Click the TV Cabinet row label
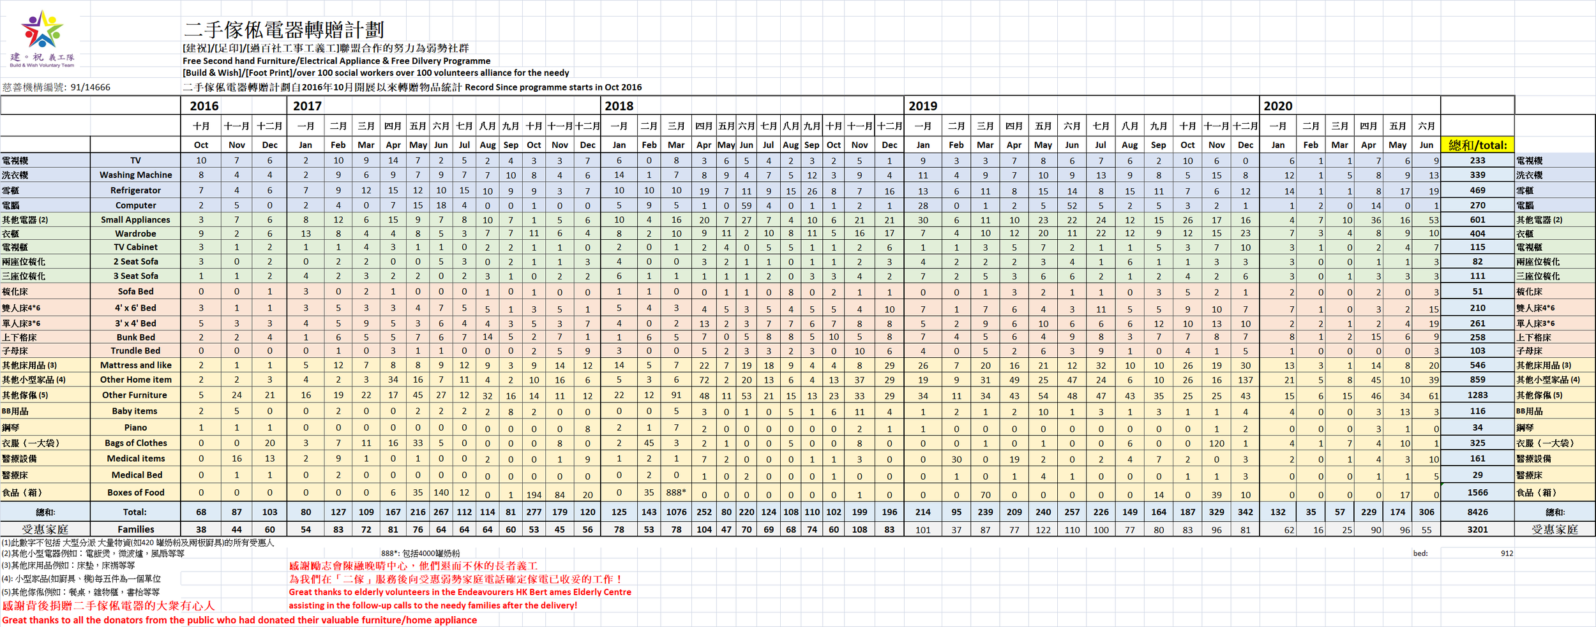 135,247
